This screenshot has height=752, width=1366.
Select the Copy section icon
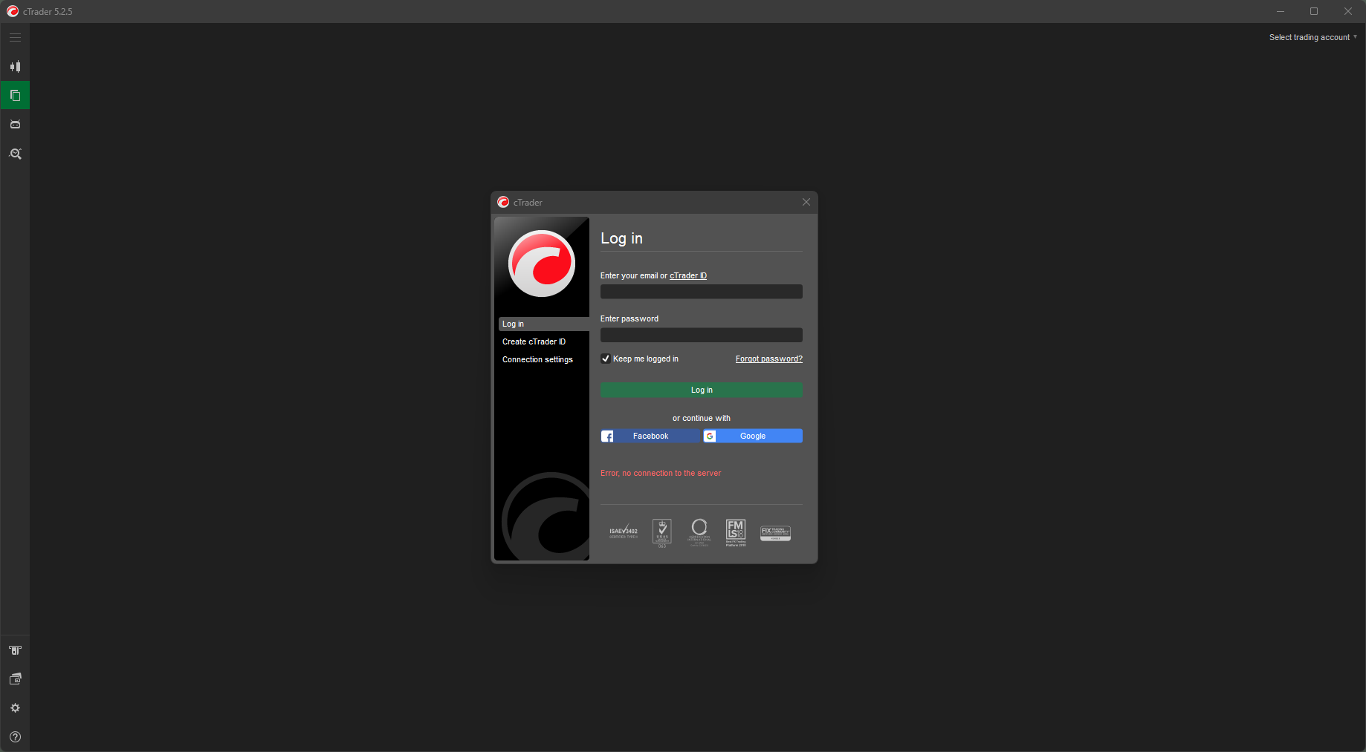pyautogui.click(x=15, y=95)
